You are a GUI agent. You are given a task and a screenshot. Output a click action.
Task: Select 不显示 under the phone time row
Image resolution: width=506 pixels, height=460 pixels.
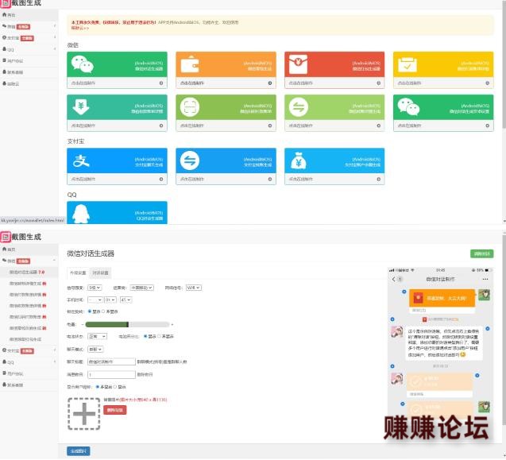pyautogui.click(x=103, y=311)
